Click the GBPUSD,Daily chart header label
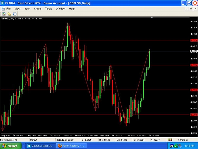198x149 pixels. pyautogui.click(x=8, y=19)
